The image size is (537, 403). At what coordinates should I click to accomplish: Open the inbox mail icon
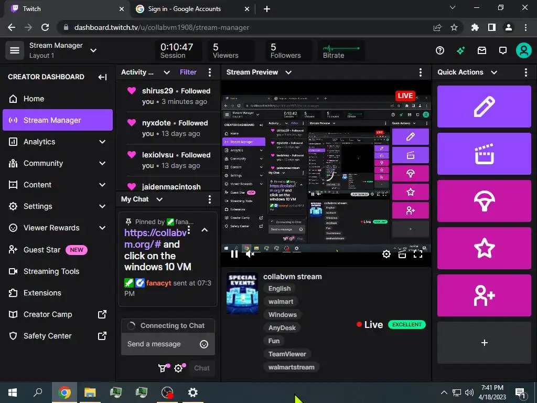coord(482,51)
